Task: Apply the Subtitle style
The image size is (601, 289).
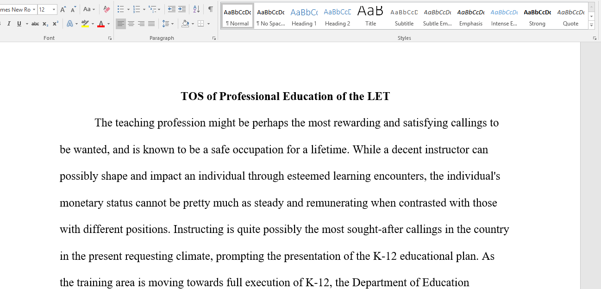Action: [404, 16]
